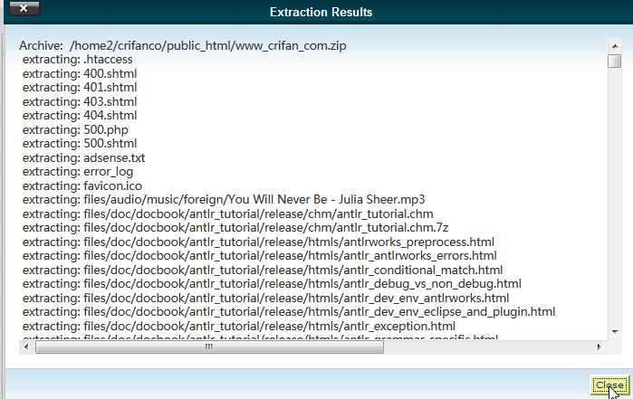633x399 pixels.
Task: Click the Archive path www_crifan_com.zip line
Action: [x=182, y=45]
